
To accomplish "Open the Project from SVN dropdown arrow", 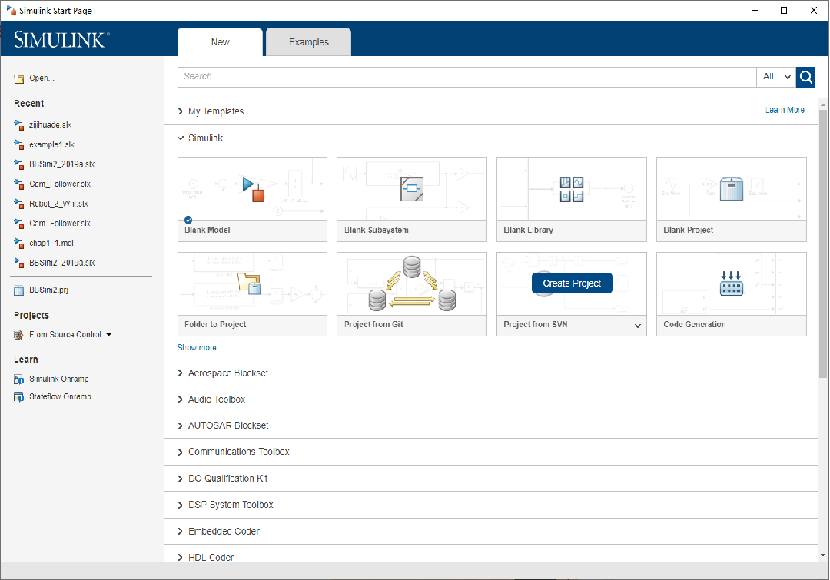I will click(x=638, y=326).
